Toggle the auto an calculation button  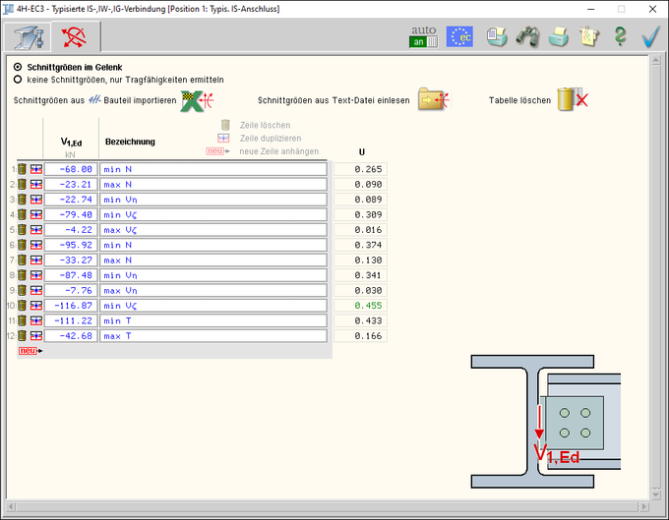click(424, 36)
